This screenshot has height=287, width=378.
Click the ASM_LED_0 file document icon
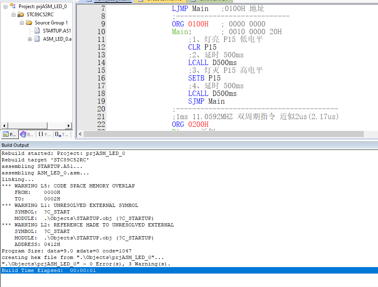pyautogui.click(x=37, y=39)
